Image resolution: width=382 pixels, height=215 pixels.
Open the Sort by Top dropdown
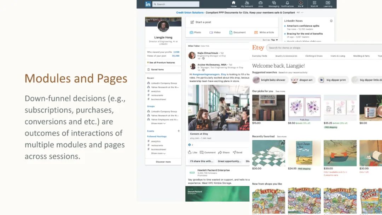(271, 40)
